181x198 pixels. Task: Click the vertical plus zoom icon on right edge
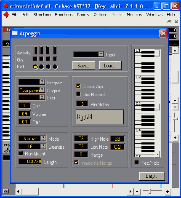point(175,138)
